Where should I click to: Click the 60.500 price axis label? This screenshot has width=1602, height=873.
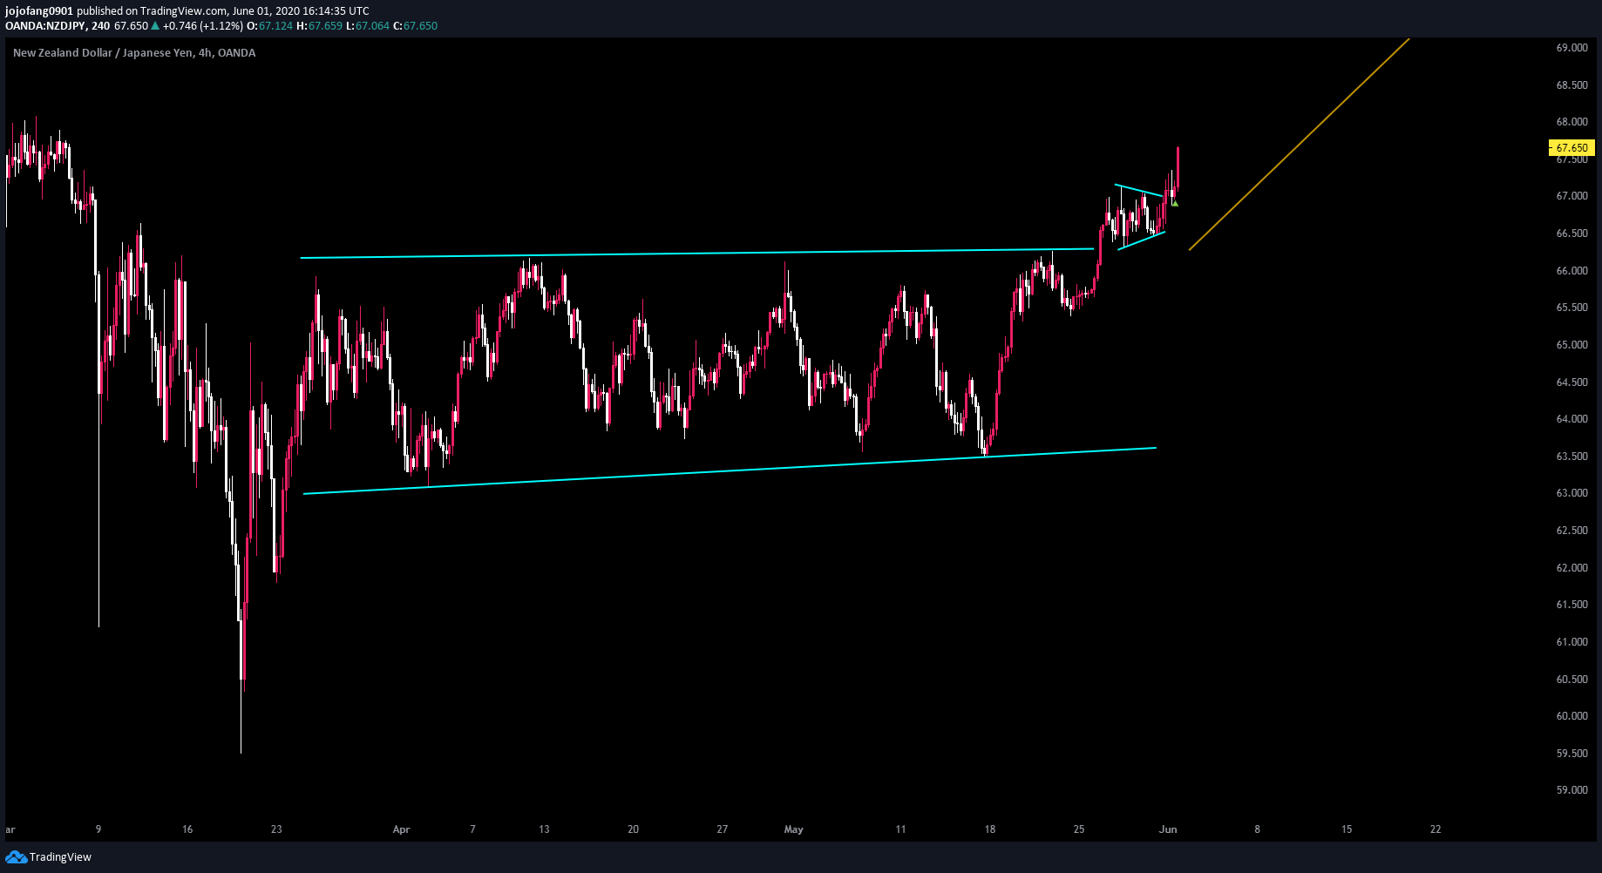coord(1571,680)
